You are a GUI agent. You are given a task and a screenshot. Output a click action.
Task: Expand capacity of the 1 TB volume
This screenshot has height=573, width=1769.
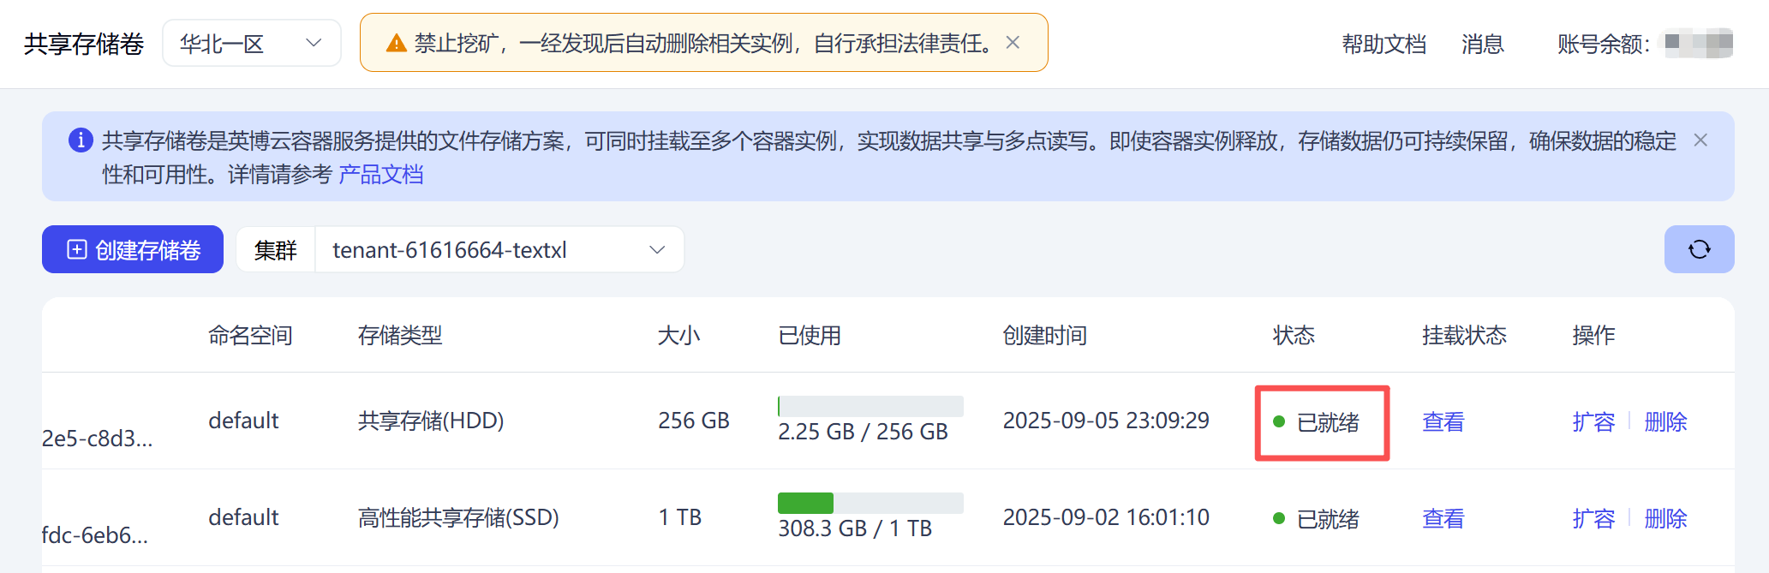coord(1593,518)
